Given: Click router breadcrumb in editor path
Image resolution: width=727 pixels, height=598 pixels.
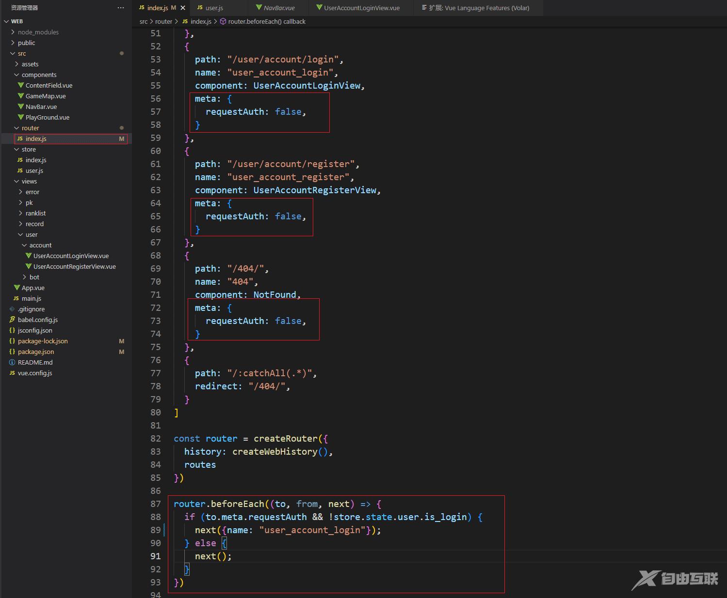Looking at the screenshot, I should pyautogui.click(x=163, y=21).
